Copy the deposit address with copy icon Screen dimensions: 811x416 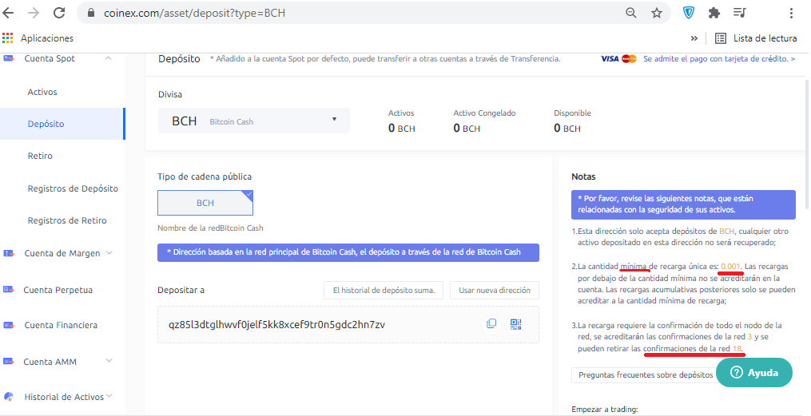491,324
